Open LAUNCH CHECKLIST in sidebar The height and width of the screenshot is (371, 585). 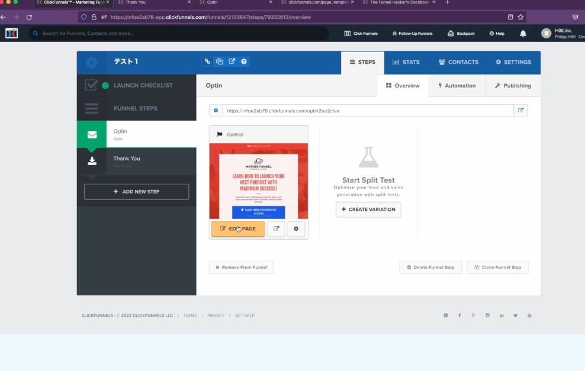tap(137, 86)
